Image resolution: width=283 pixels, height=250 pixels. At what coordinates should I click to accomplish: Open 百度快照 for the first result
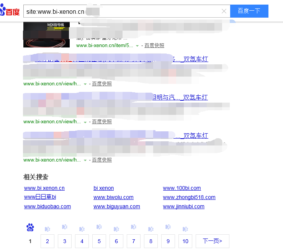pos(154,45)
